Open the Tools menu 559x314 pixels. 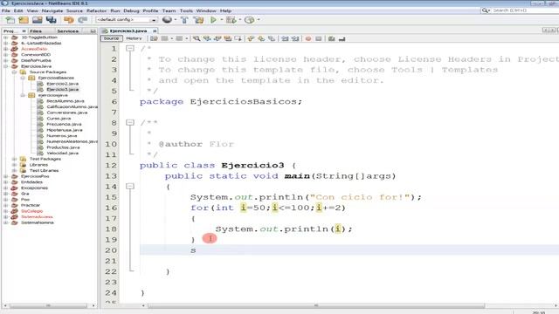(x=186, y=10)
